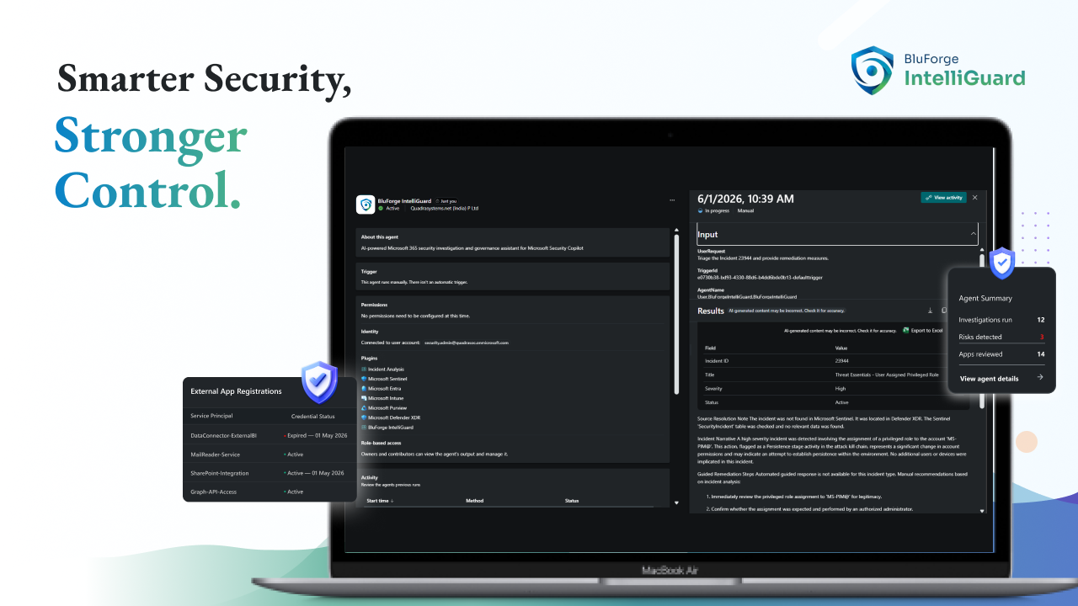Select the DataConnector-ExternalBI row
Image resolution: width=1078 pixels, height=606 pixels.
coord(269,435)
